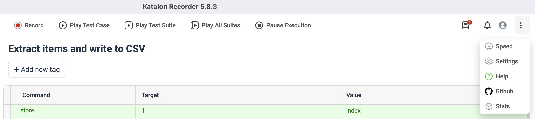
Task: Click the Command column header
Action: (36, 95)
